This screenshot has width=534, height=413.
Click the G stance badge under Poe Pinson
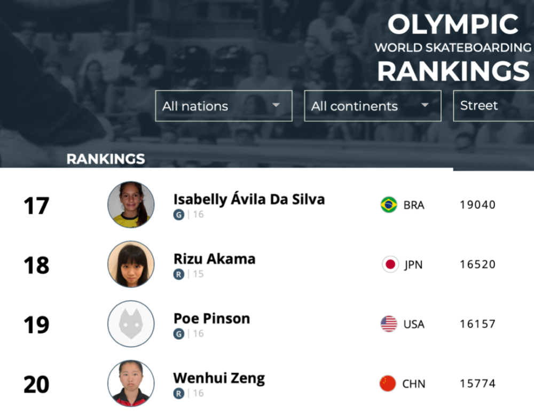(x=178, y=333)
